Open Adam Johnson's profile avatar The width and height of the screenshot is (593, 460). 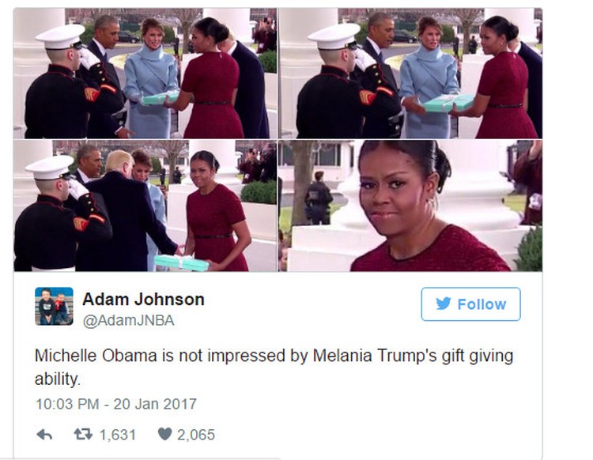tap(54, 306)
